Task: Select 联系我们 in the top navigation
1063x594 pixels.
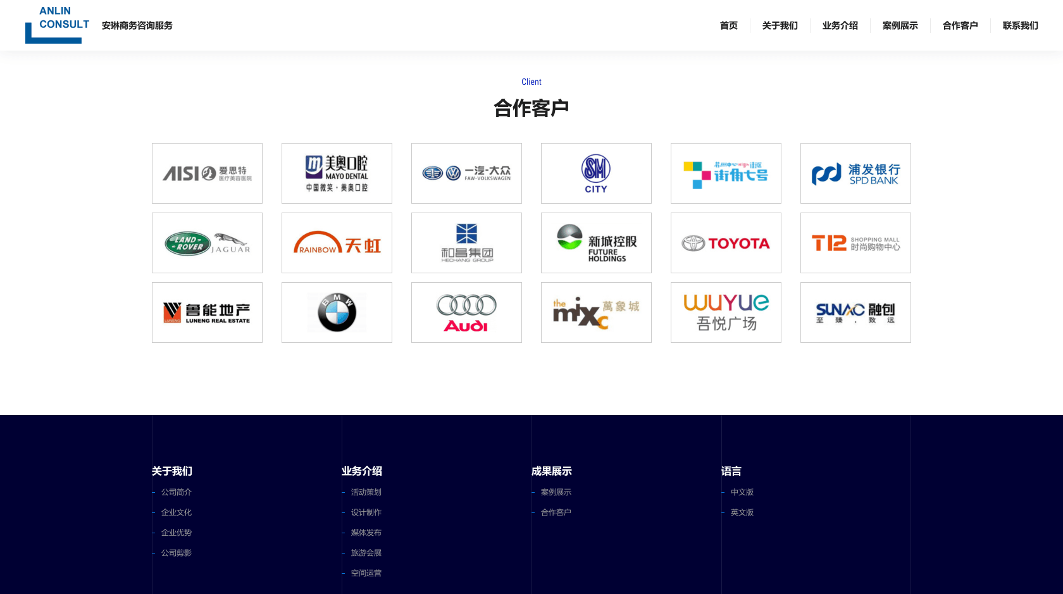Action: tap(1020, 25)
